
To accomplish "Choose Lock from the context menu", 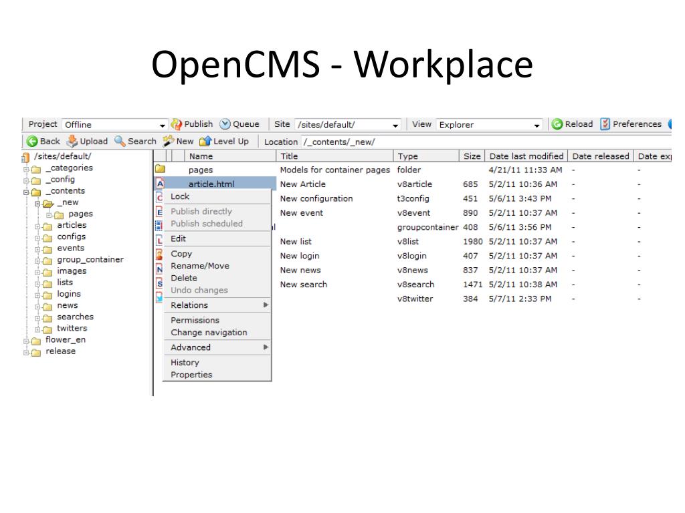I will coord(217,197).
